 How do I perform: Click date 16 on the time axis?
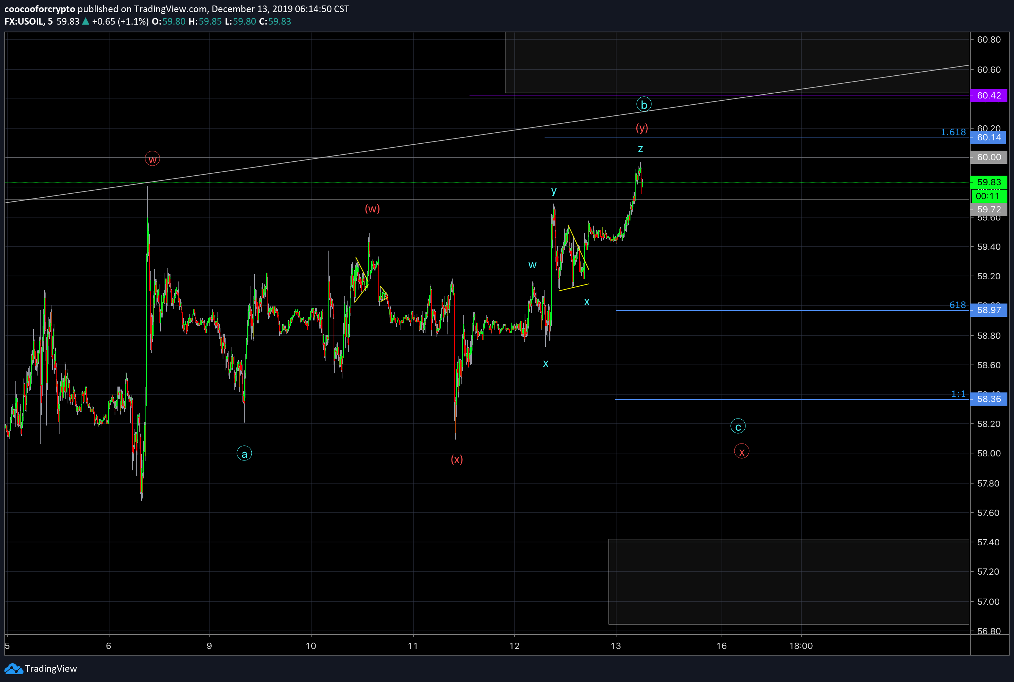[x=722, y=646]
